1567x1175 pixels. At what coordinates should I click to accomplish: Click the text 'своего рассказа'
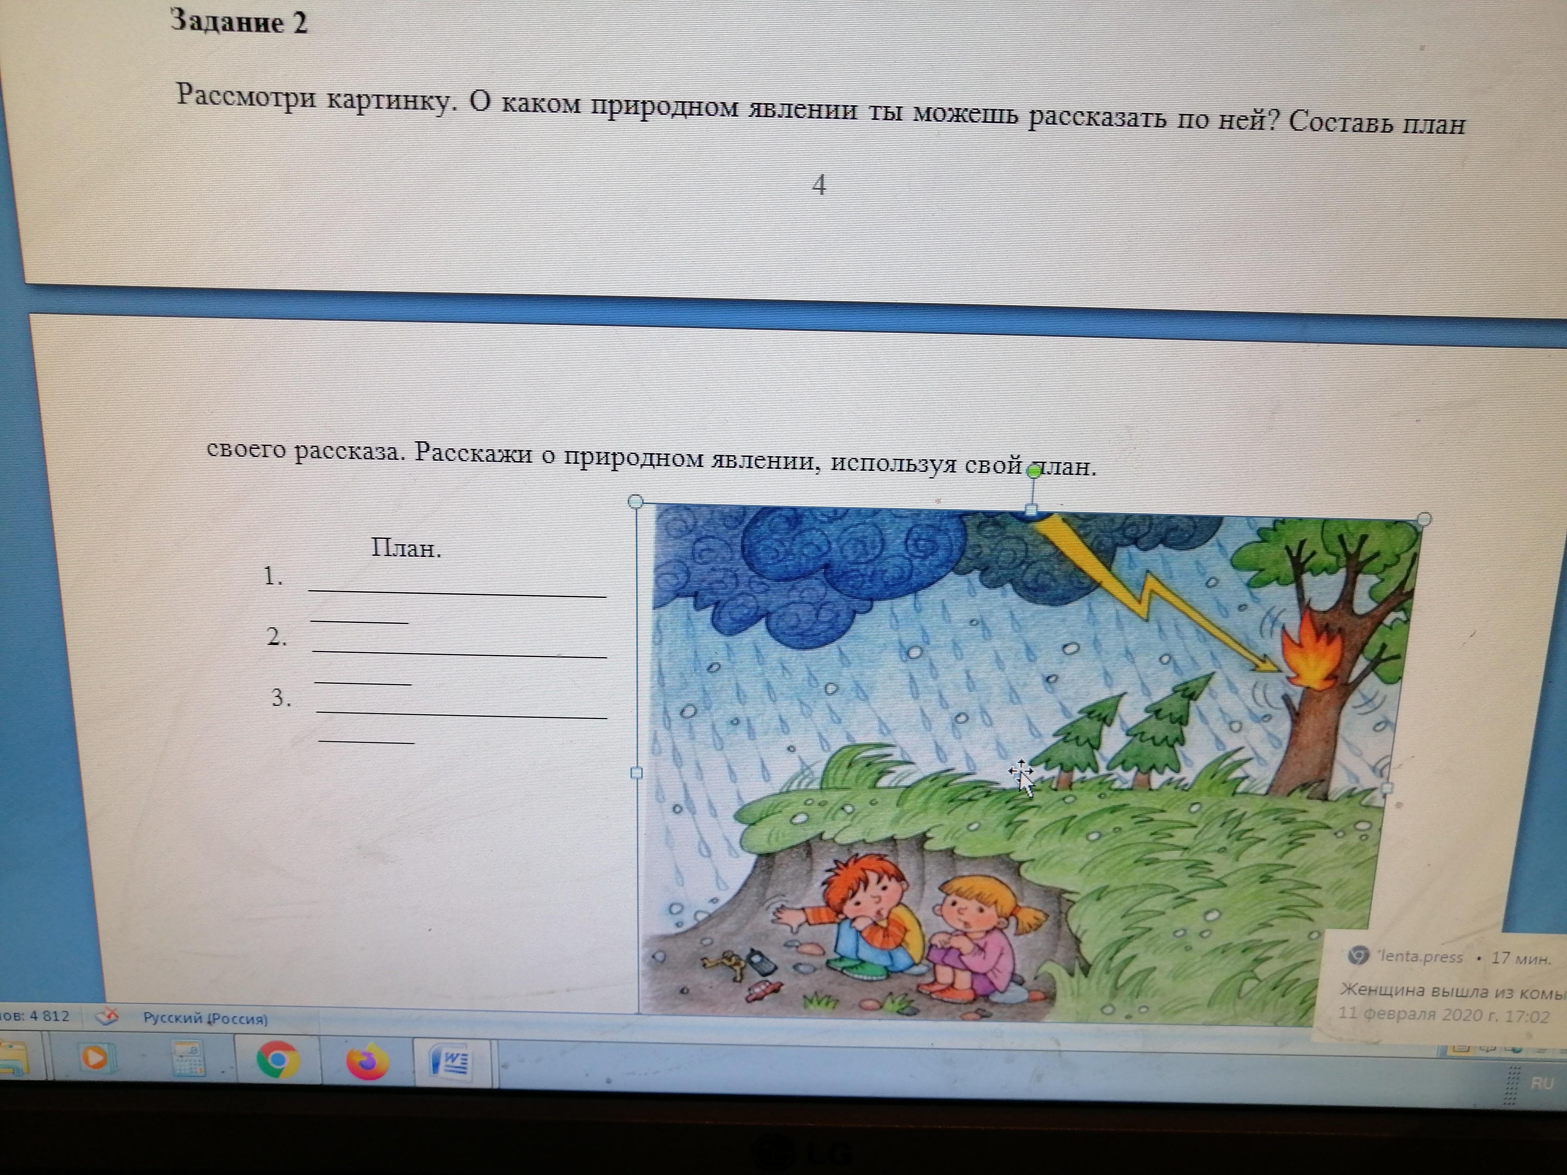tap(305, 450)
